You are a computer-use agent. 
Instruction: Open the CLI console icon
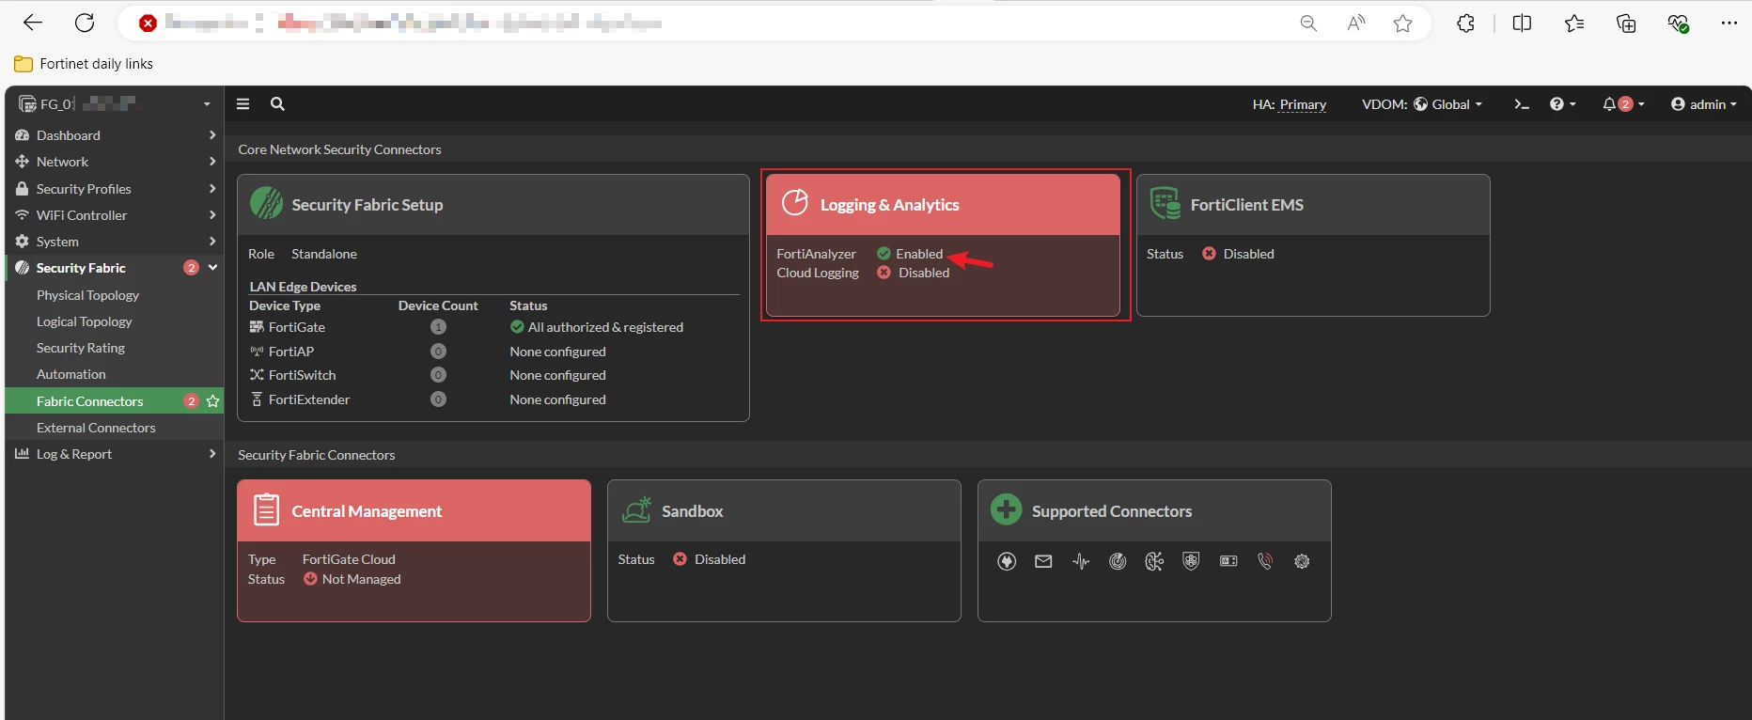(x=1522, y=104)
